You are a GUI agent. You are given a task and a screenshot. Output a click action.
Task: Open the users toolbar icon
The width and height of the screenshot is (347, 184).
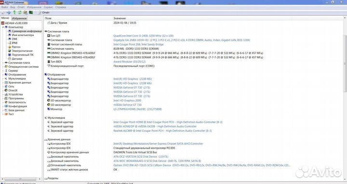click(x=25, y=12)
